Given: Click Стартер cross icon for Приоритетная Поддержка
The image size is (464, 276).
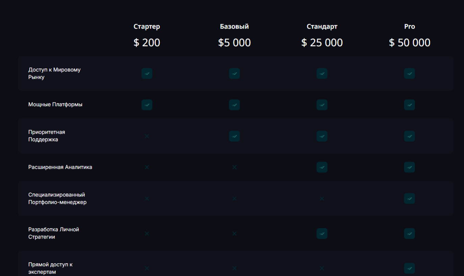Looking at the screenshot, I should pos(147,136).
